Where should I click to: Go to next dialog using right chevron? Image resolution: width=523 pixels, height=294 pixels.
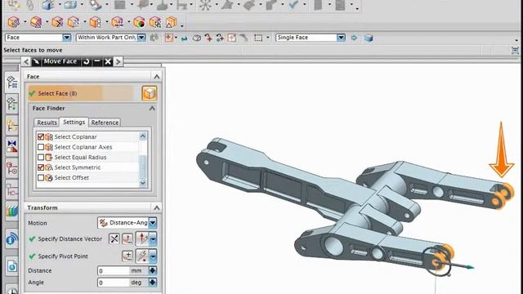[x=118, y=61]
